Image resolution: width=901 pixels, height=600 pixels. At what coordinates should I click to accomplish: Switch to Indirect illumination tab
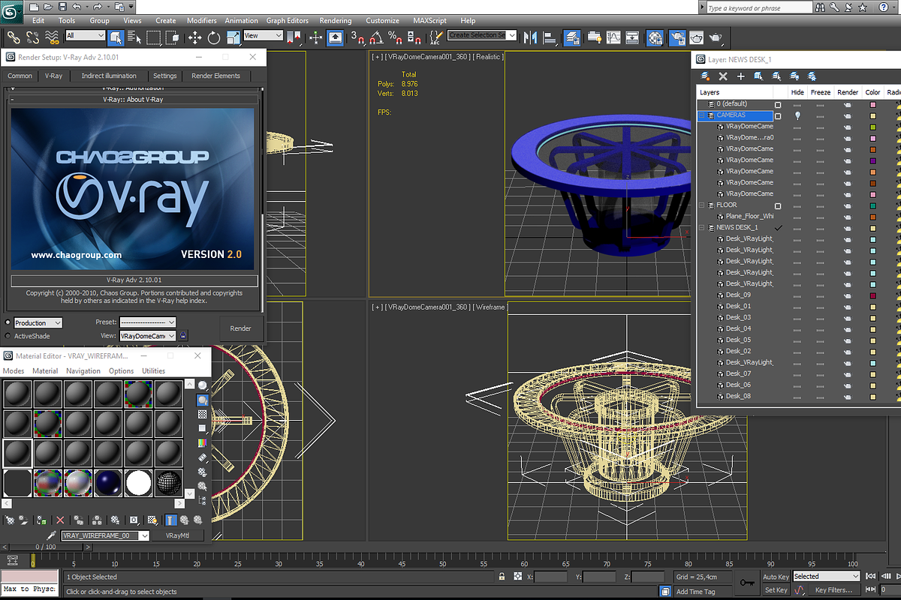point(109,76)
